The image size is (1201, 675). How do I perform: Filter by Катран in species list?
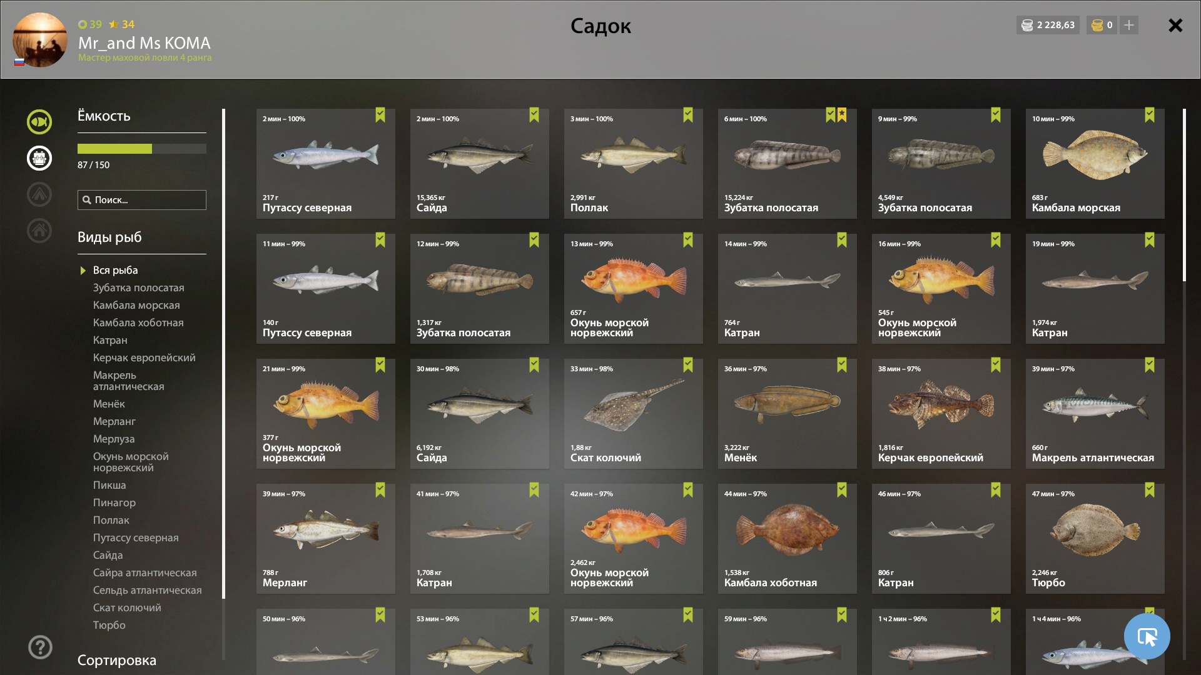pos(110,340)
